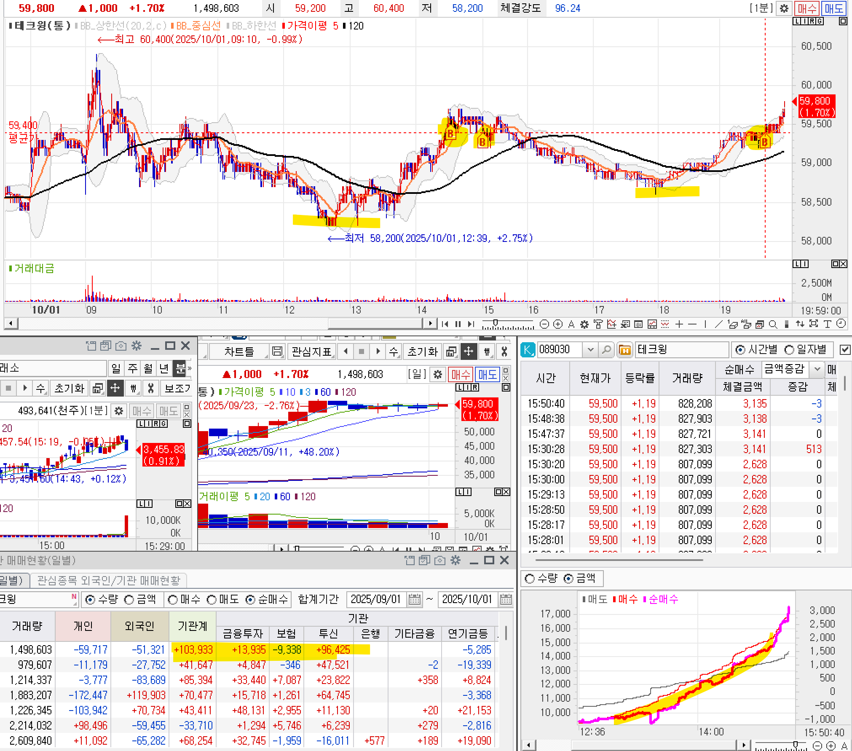Click the 초기화 button in middle chart toolbar
Image resolution: width=852 pixels, height=751 pixels.
422,351
